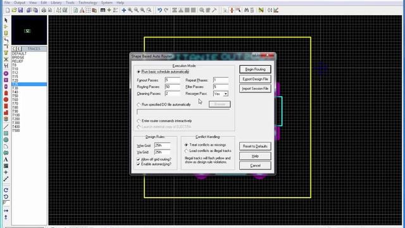Click the Reset to Defaults button
Viewport: 405px width, 228px height.
coord(255,146)
